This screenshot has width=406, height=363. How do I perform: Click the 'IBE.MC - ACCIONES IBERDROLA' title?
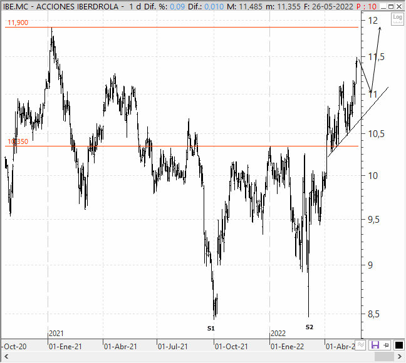coord(61,6)
